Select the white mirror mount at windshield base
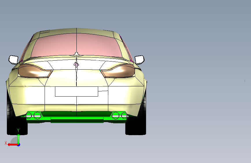The height and width of the screenshot is (163, 251). [x=76, y=54]
